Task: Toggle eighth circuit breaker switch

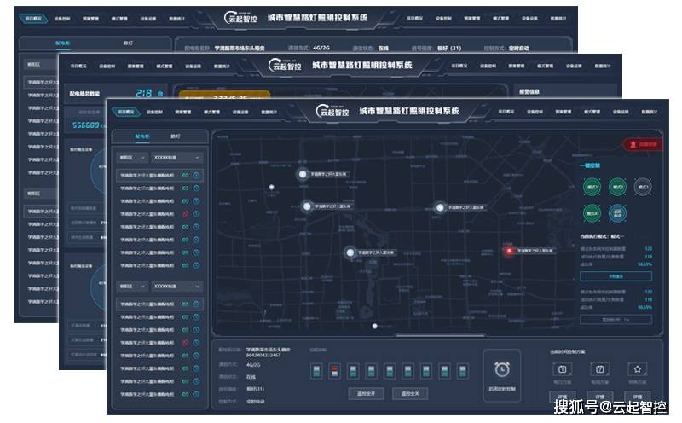Action: point(444,371)
